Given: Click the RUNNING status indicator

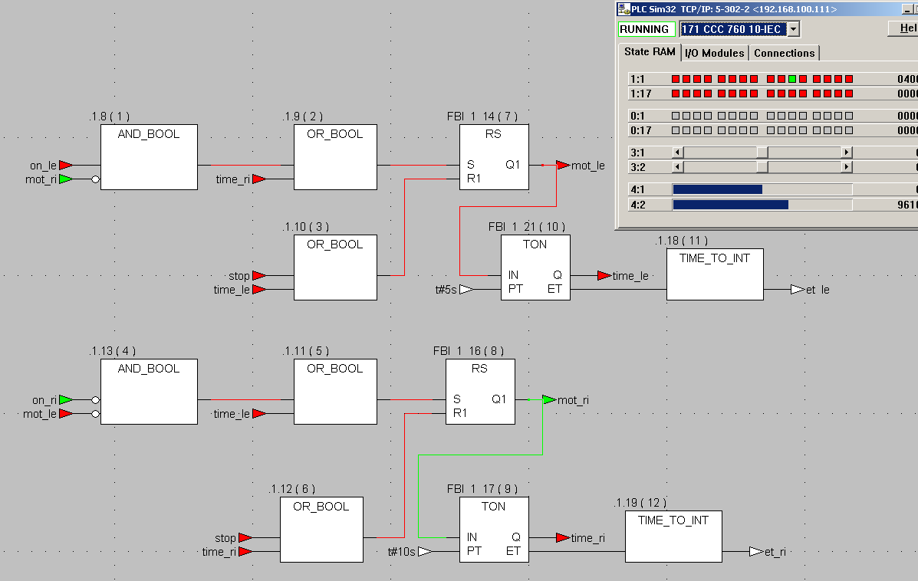Looking at the screenshot, I should click(646, 29).
